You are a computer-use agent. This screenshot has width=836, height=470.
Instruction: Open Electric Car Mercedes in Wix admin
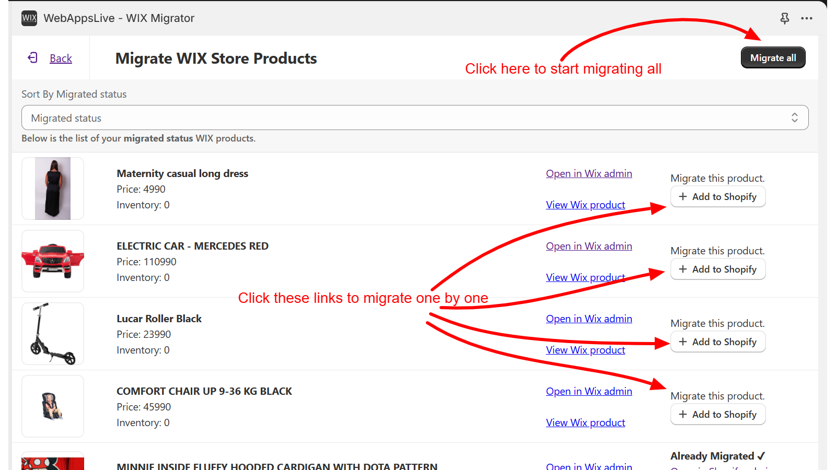589,246
